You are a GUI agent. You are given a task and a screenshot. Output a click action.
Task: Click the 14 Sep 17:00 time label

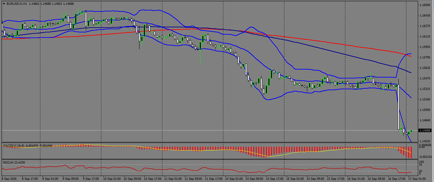[275, 179]
